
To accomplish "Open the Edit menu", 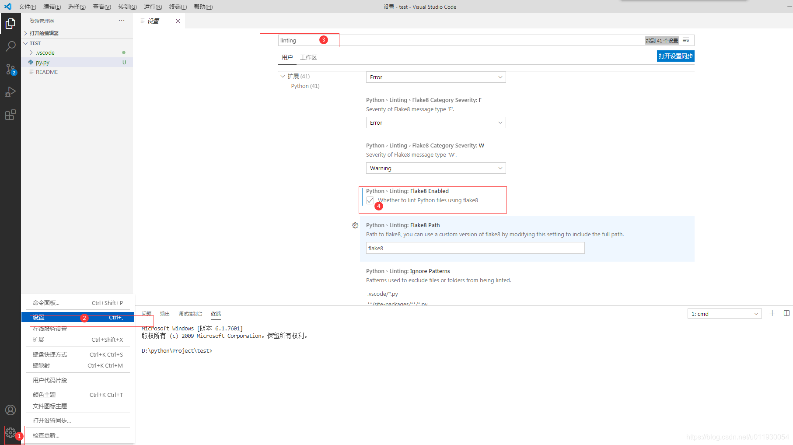I will [52, 7].
